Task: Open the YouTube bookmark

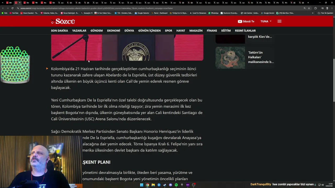Action: tap(14, 13)
